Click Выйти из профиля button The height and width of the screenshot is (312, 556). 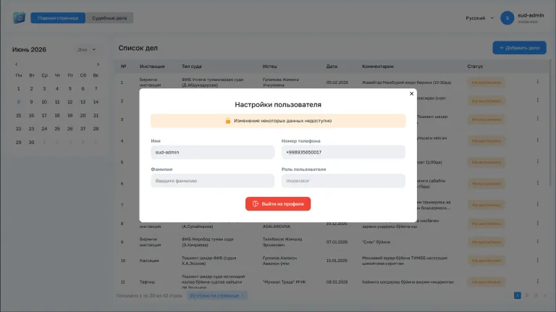(x=278, y=204)
